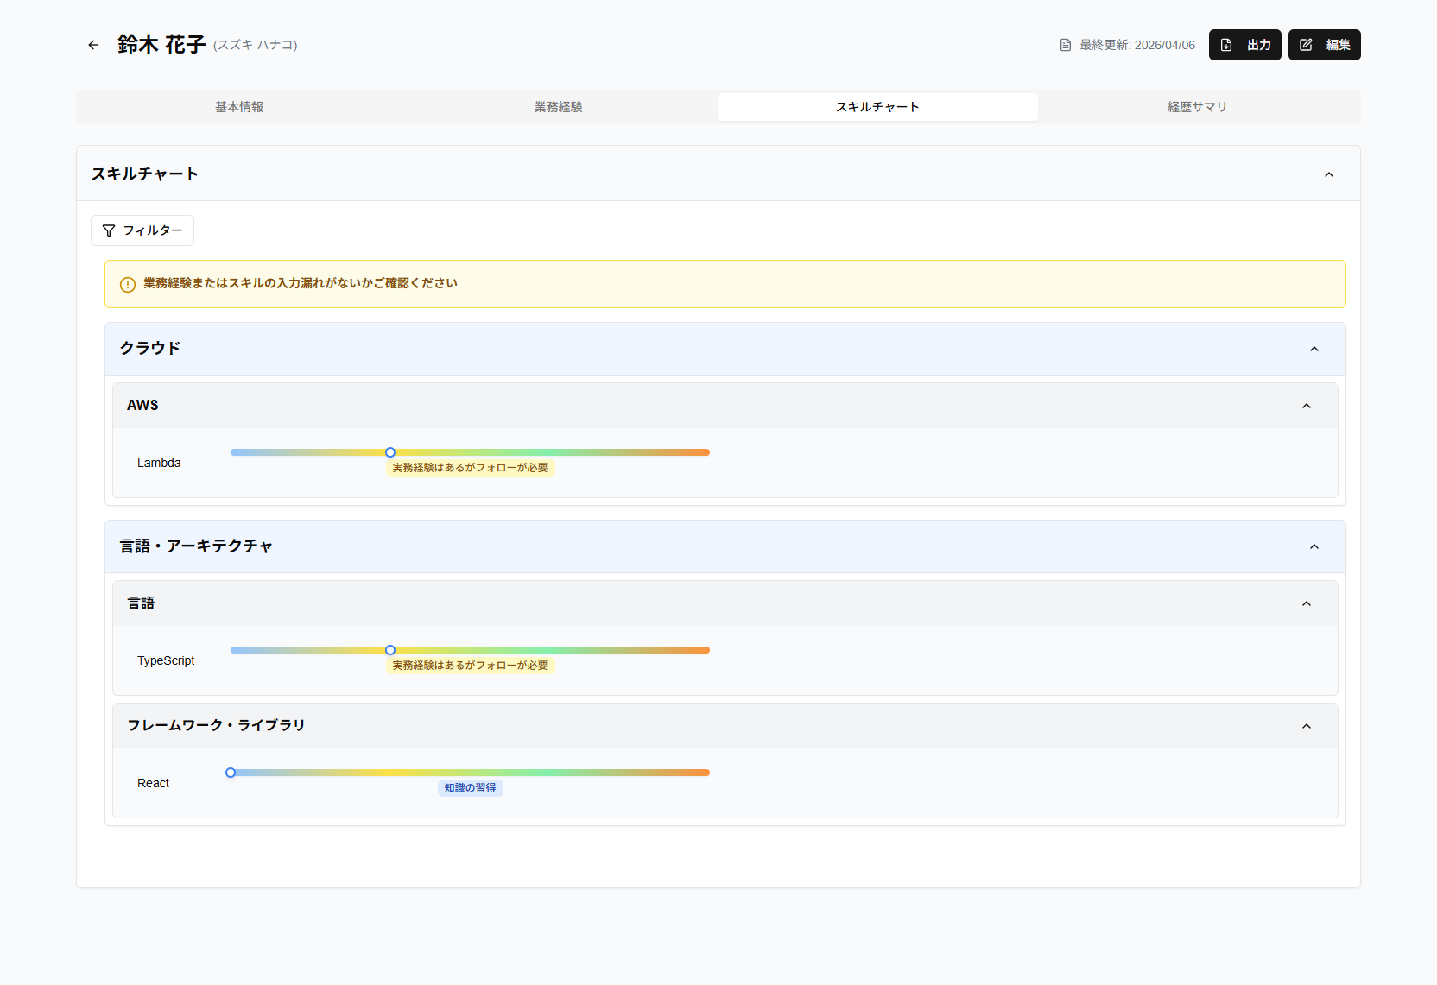Click the React skill label
The height and width of the screenshot is (985, 1437).
(153, 783)
